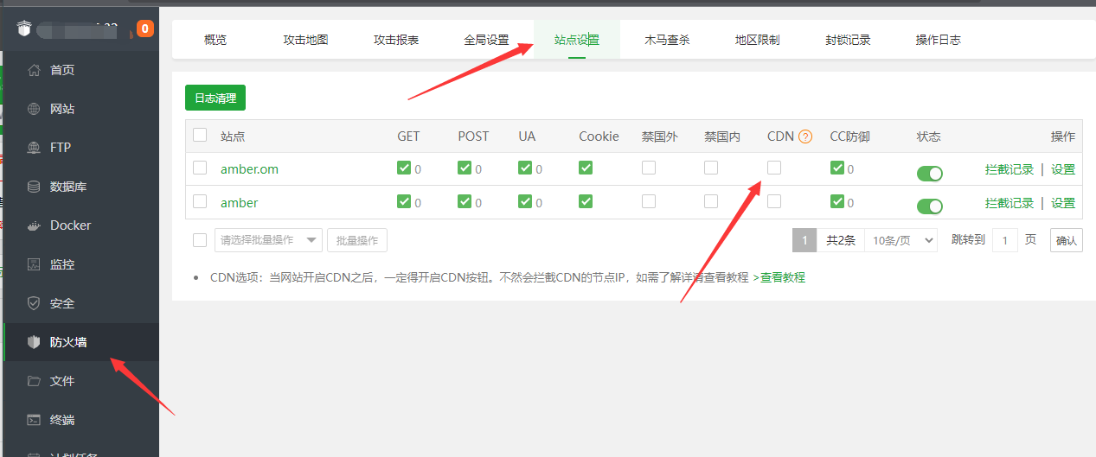
Task: Uncheck GET filtering for amber.om
Action: [404, 168]
